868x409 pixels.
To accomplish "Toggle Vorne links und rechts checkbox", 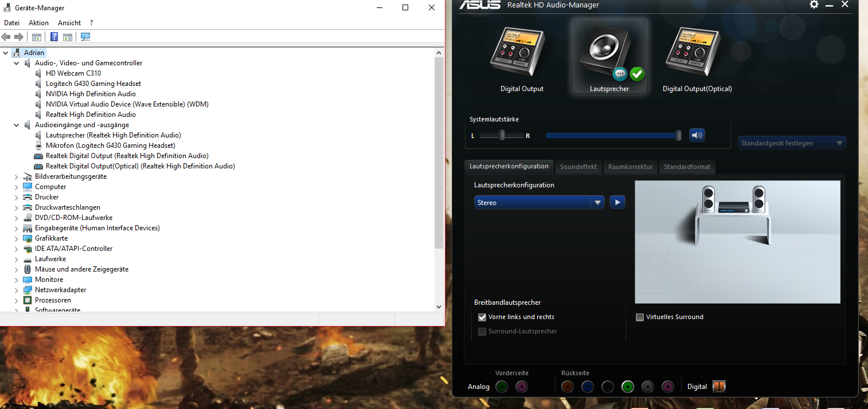I will (482, 317).
